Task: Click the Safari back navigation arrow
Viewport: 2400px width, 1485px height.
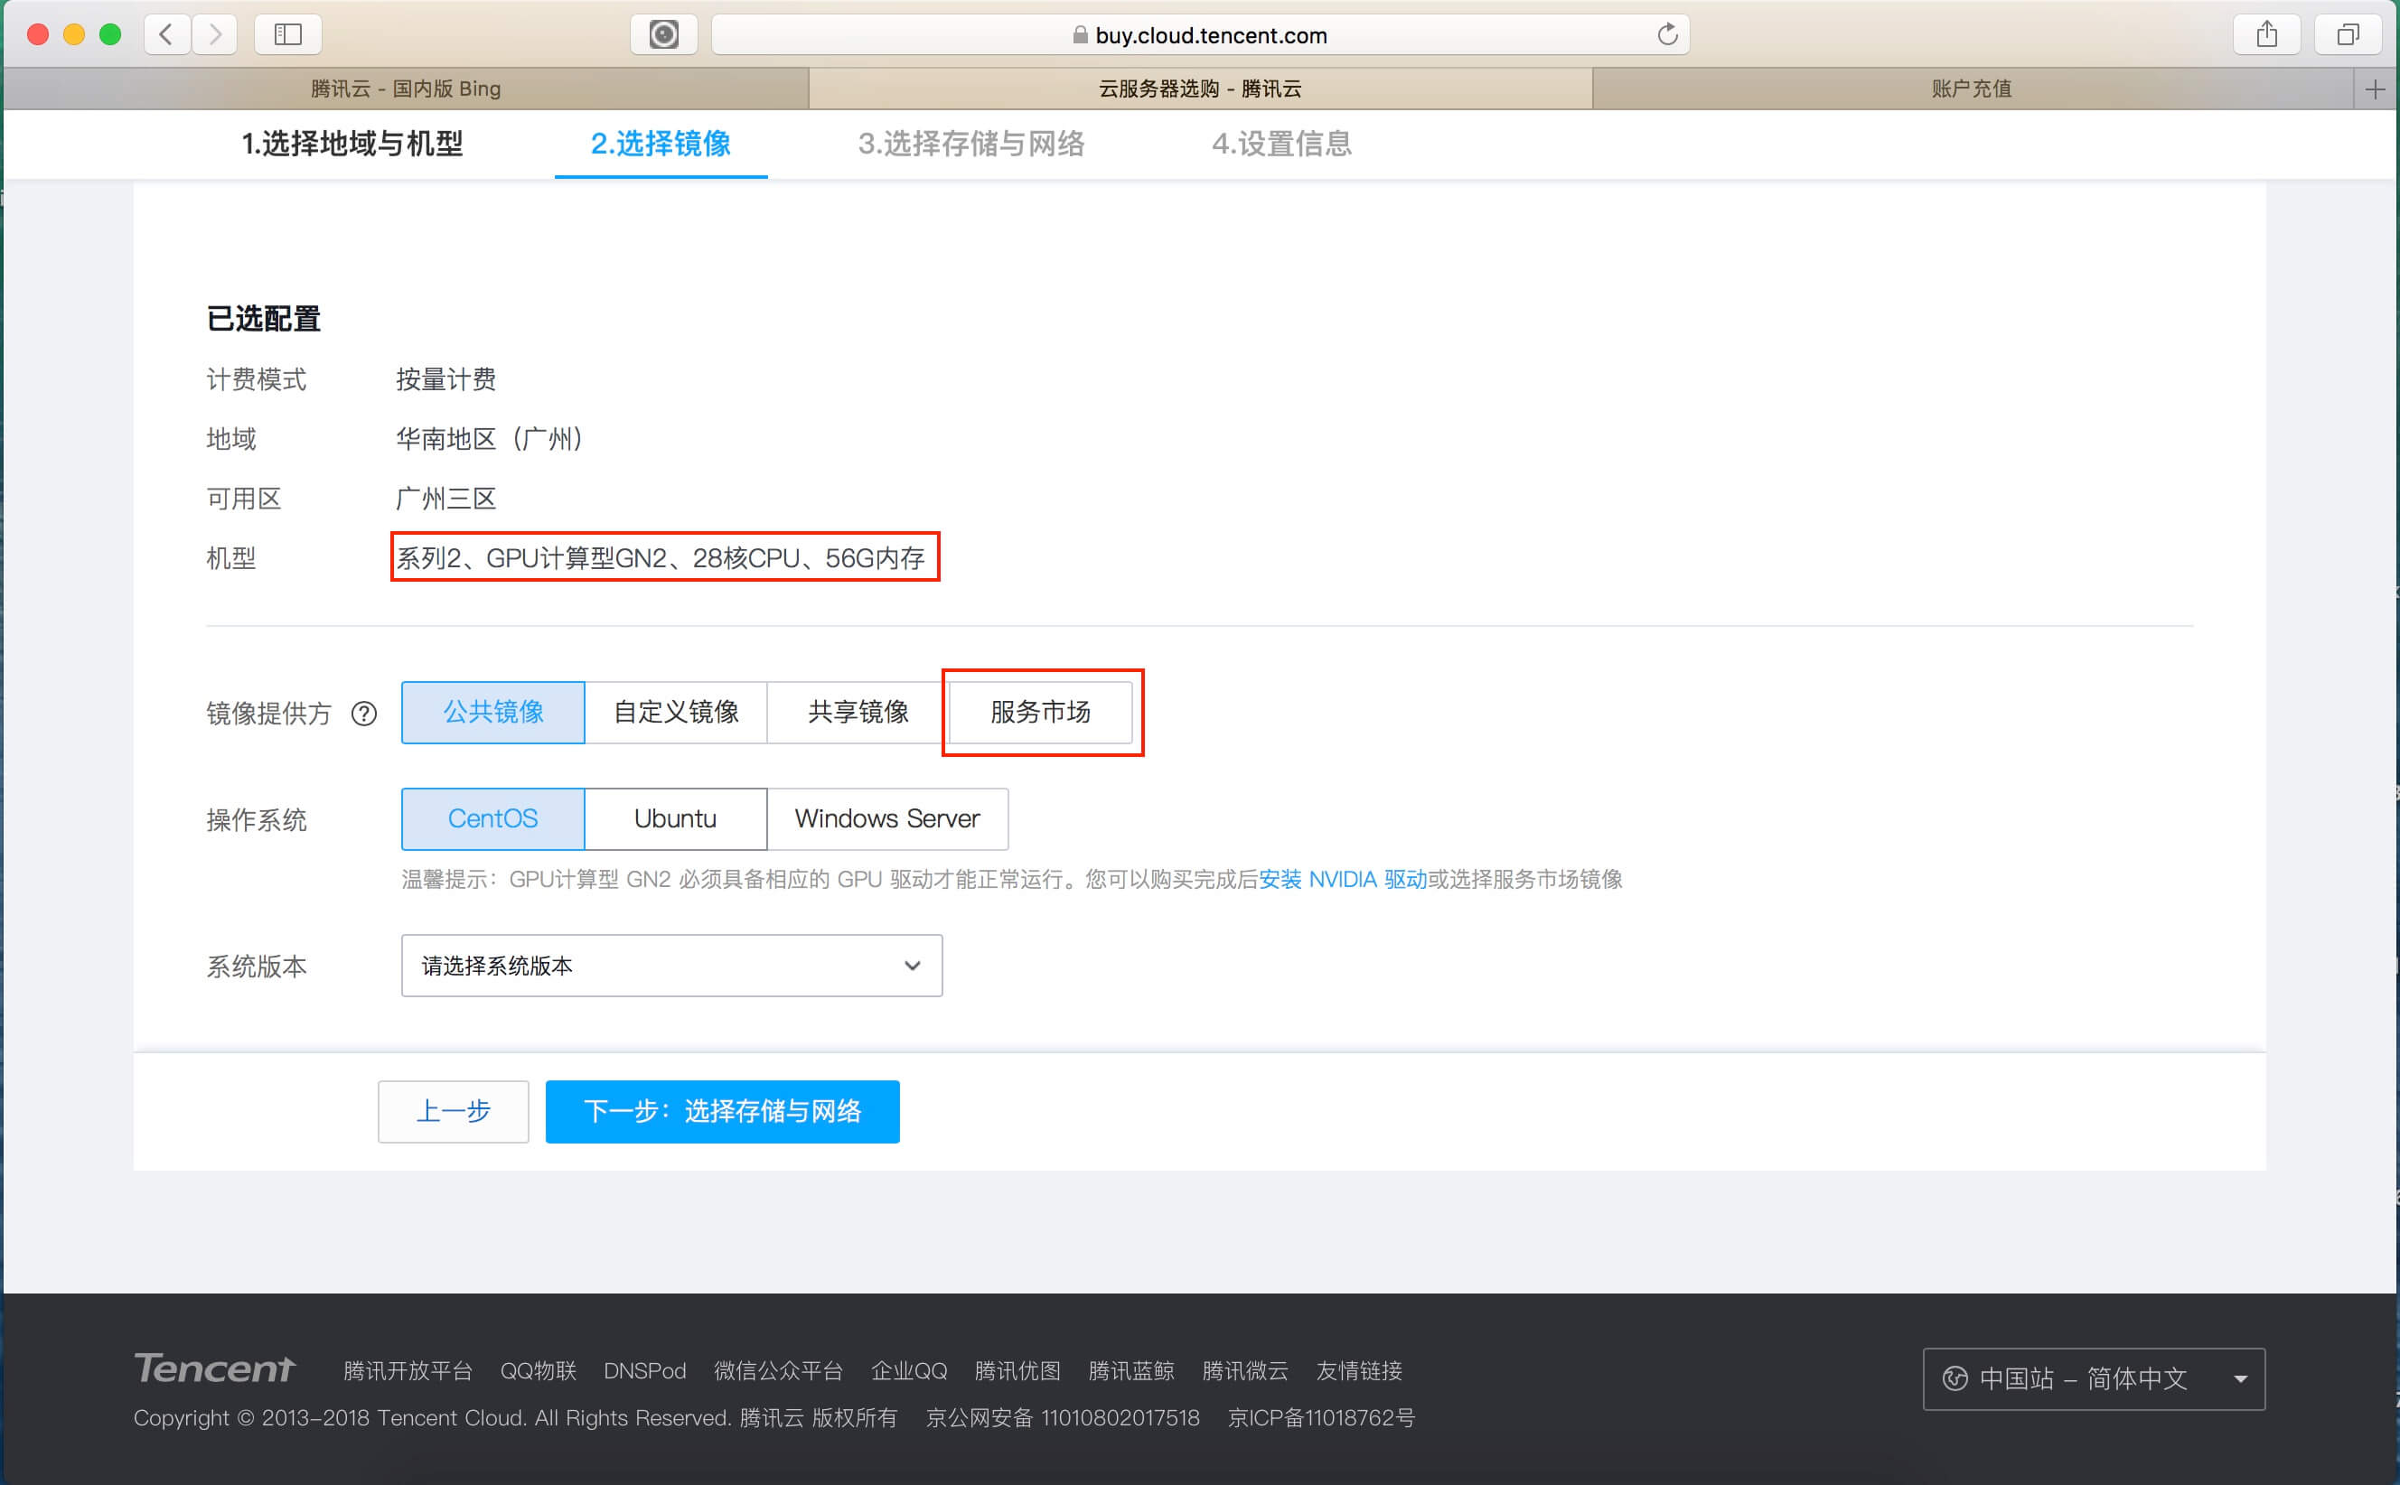Action: coord(166,35)
